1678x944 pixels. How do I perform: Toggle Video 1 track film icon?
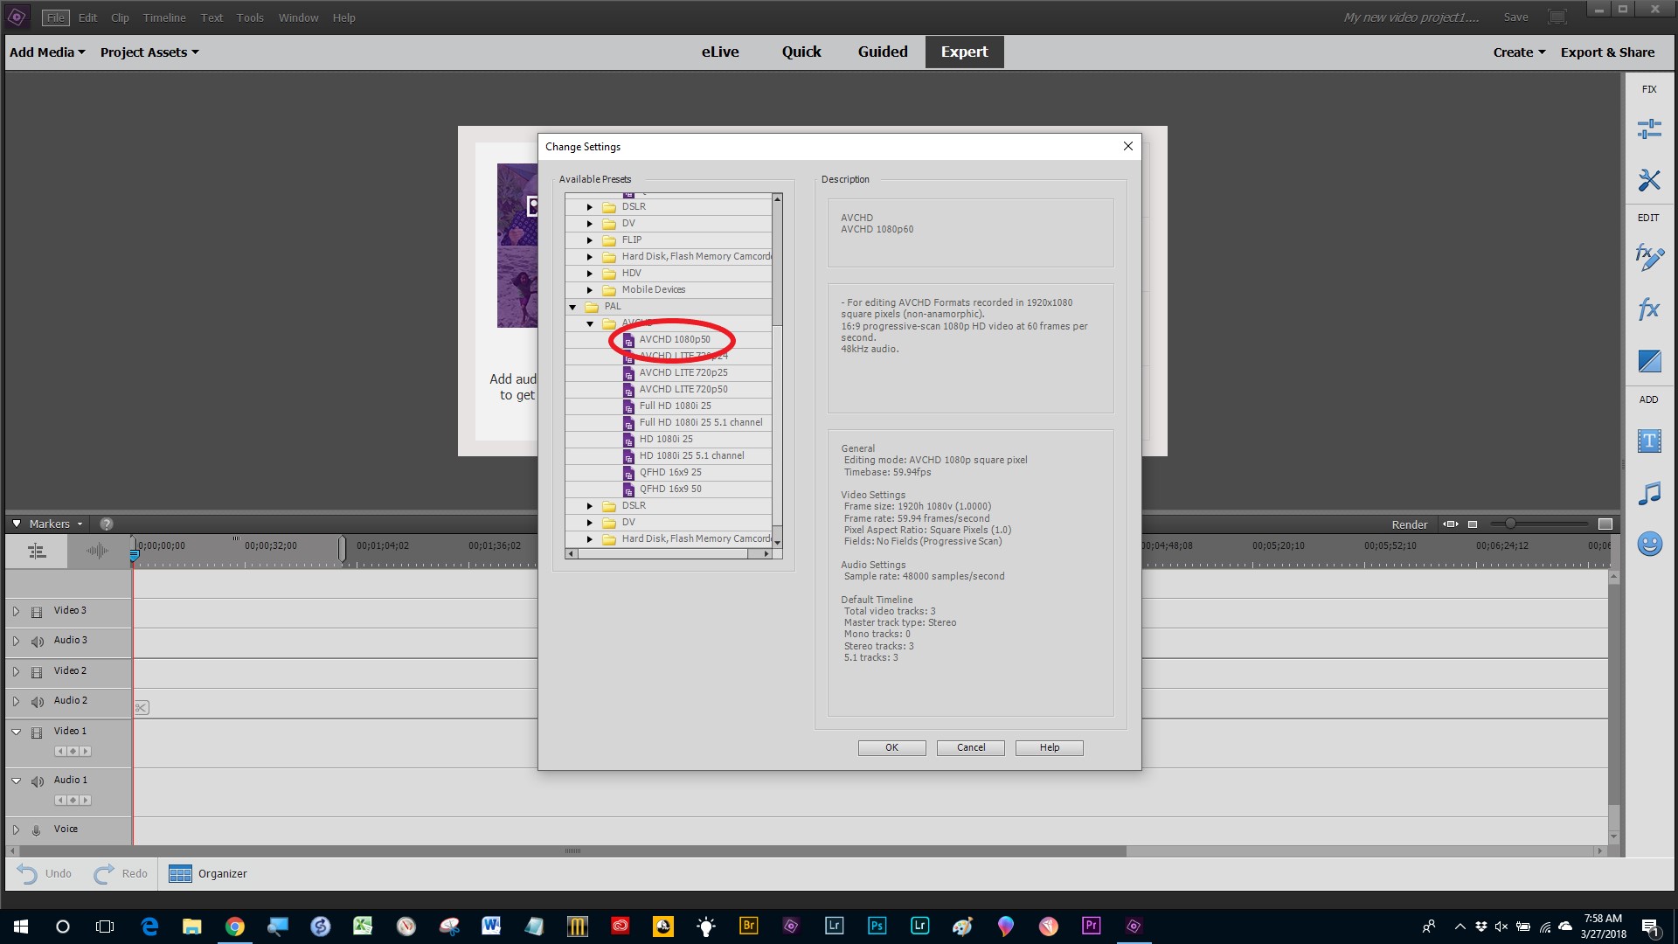tap(37, 732)
